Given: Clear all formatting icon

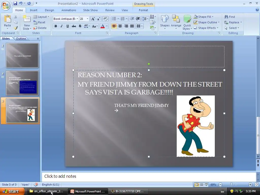Looking at the screenshot, I should tap(105, 19).
